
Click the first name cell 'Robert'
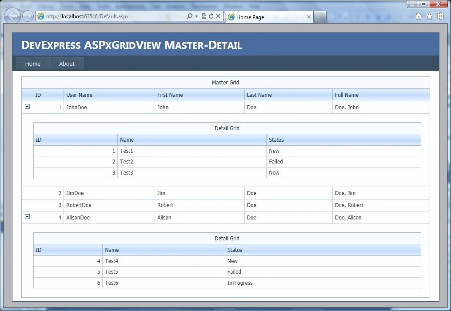click(200, 205)
